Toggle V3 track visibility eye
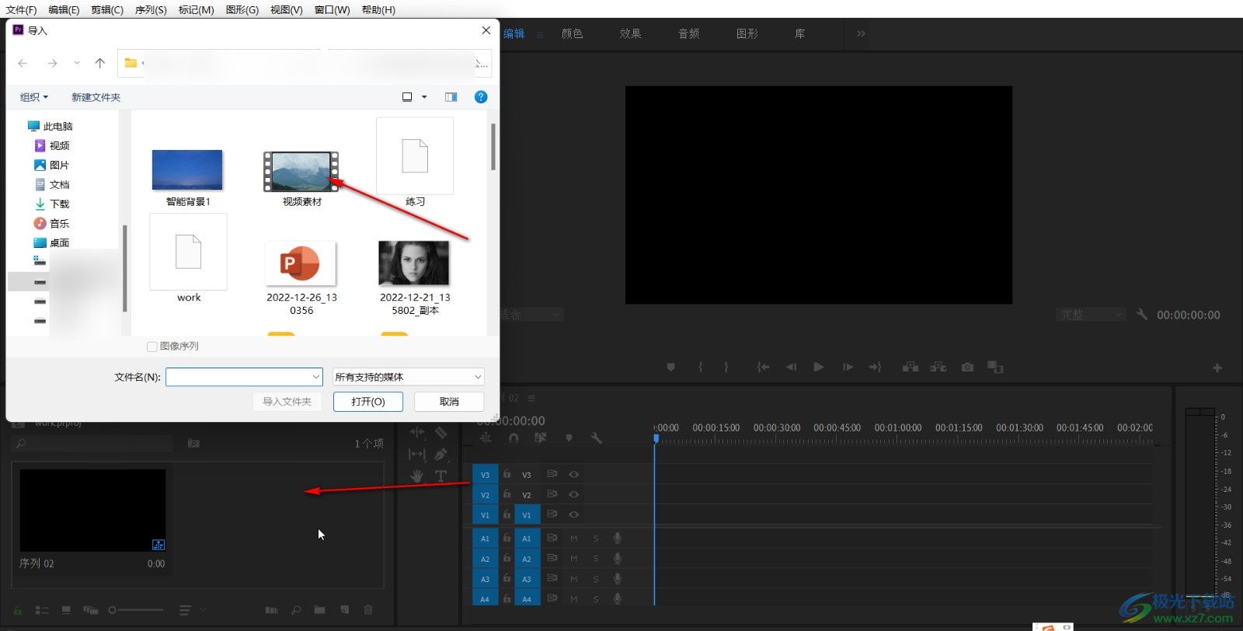 [574, 474]
